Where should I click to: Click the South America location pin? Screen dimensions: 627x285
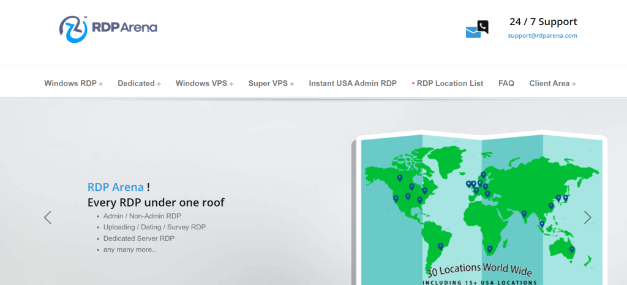point(440,246)
